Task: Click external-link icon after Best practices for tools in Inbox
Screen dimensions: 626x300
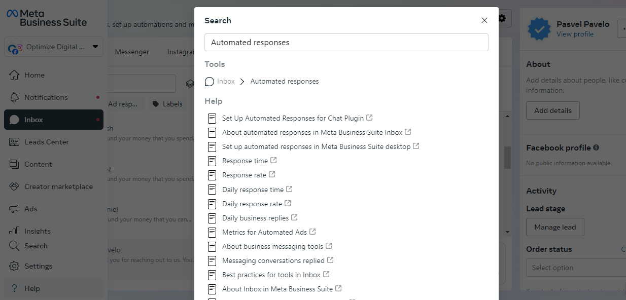Action: pos(326,274)
